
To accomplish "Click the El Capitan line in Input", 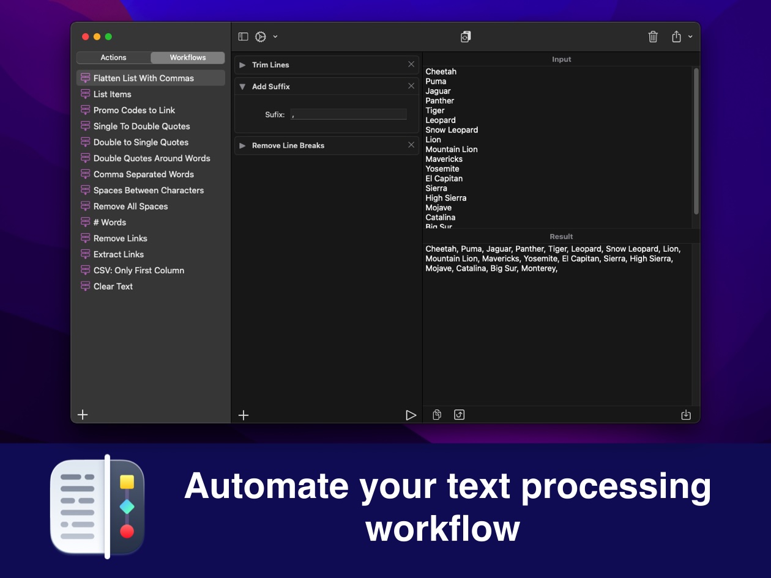I will [x=444, y=178].
